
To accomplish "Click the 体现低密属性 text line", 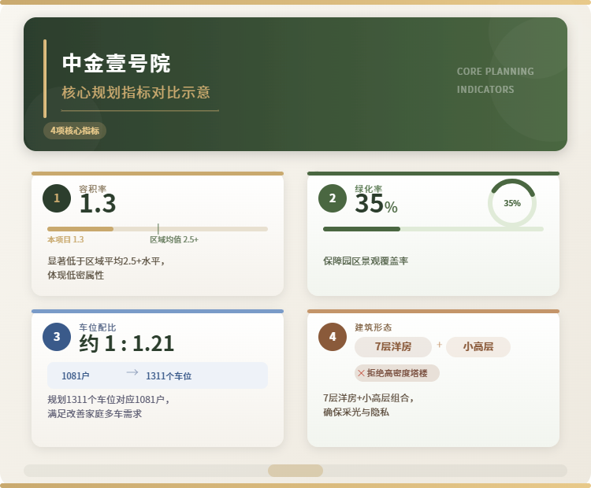I will pyautogui.click(x=76, y=275).
